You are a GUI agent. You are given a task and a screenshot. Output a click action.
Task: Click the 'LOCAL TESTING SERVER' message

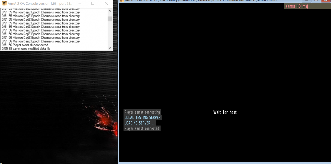(x=142, y=118)
